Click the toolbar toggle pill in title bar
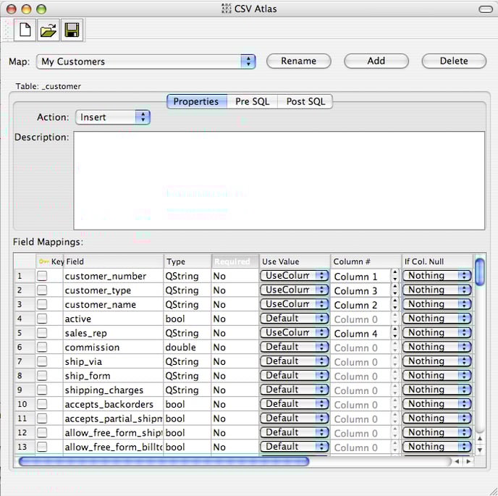Screen dimensions: 498x496 tap(486, 9)
